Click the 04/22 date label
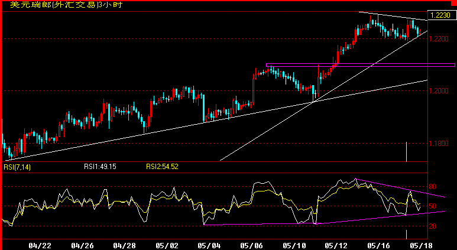Screen dimensions: 457x250 40,246
